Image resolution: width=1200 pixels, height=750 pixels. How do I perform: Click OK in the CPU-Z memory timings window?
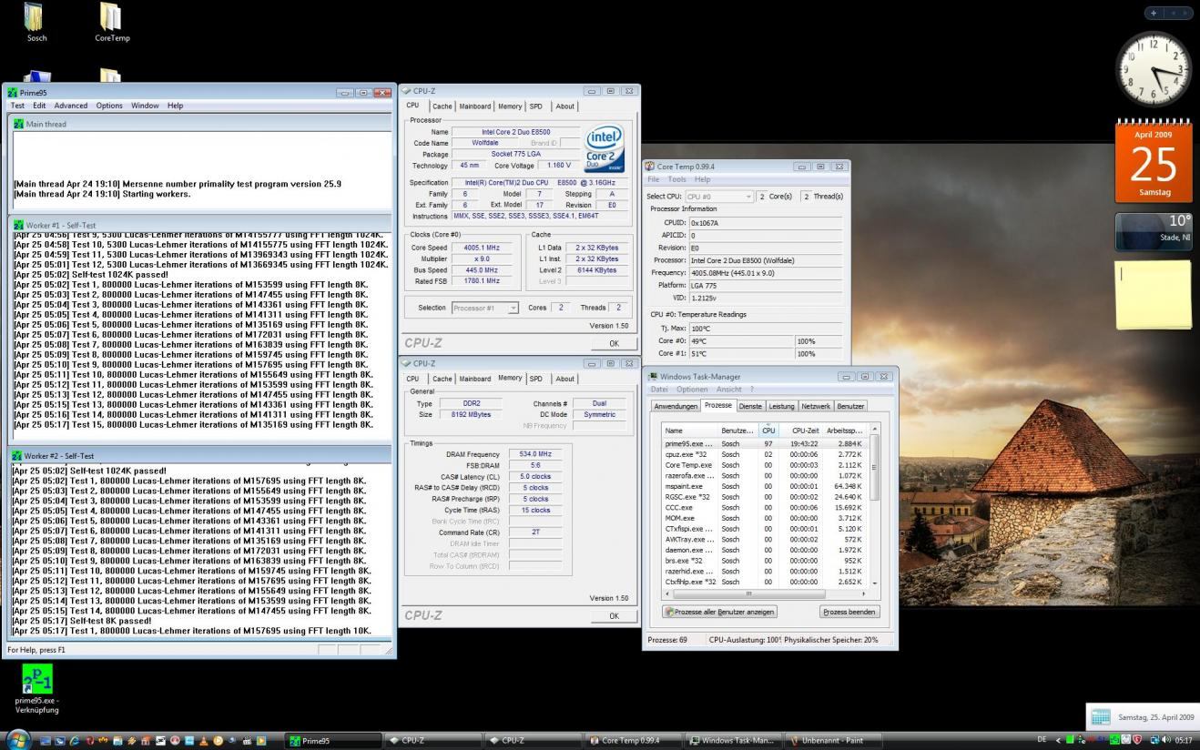pos(614,615)
